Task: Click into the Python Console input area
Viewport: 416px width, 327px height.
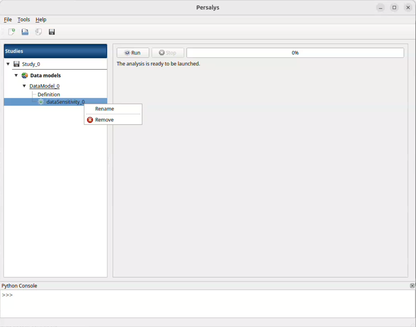Action: [x=208, y=304]
